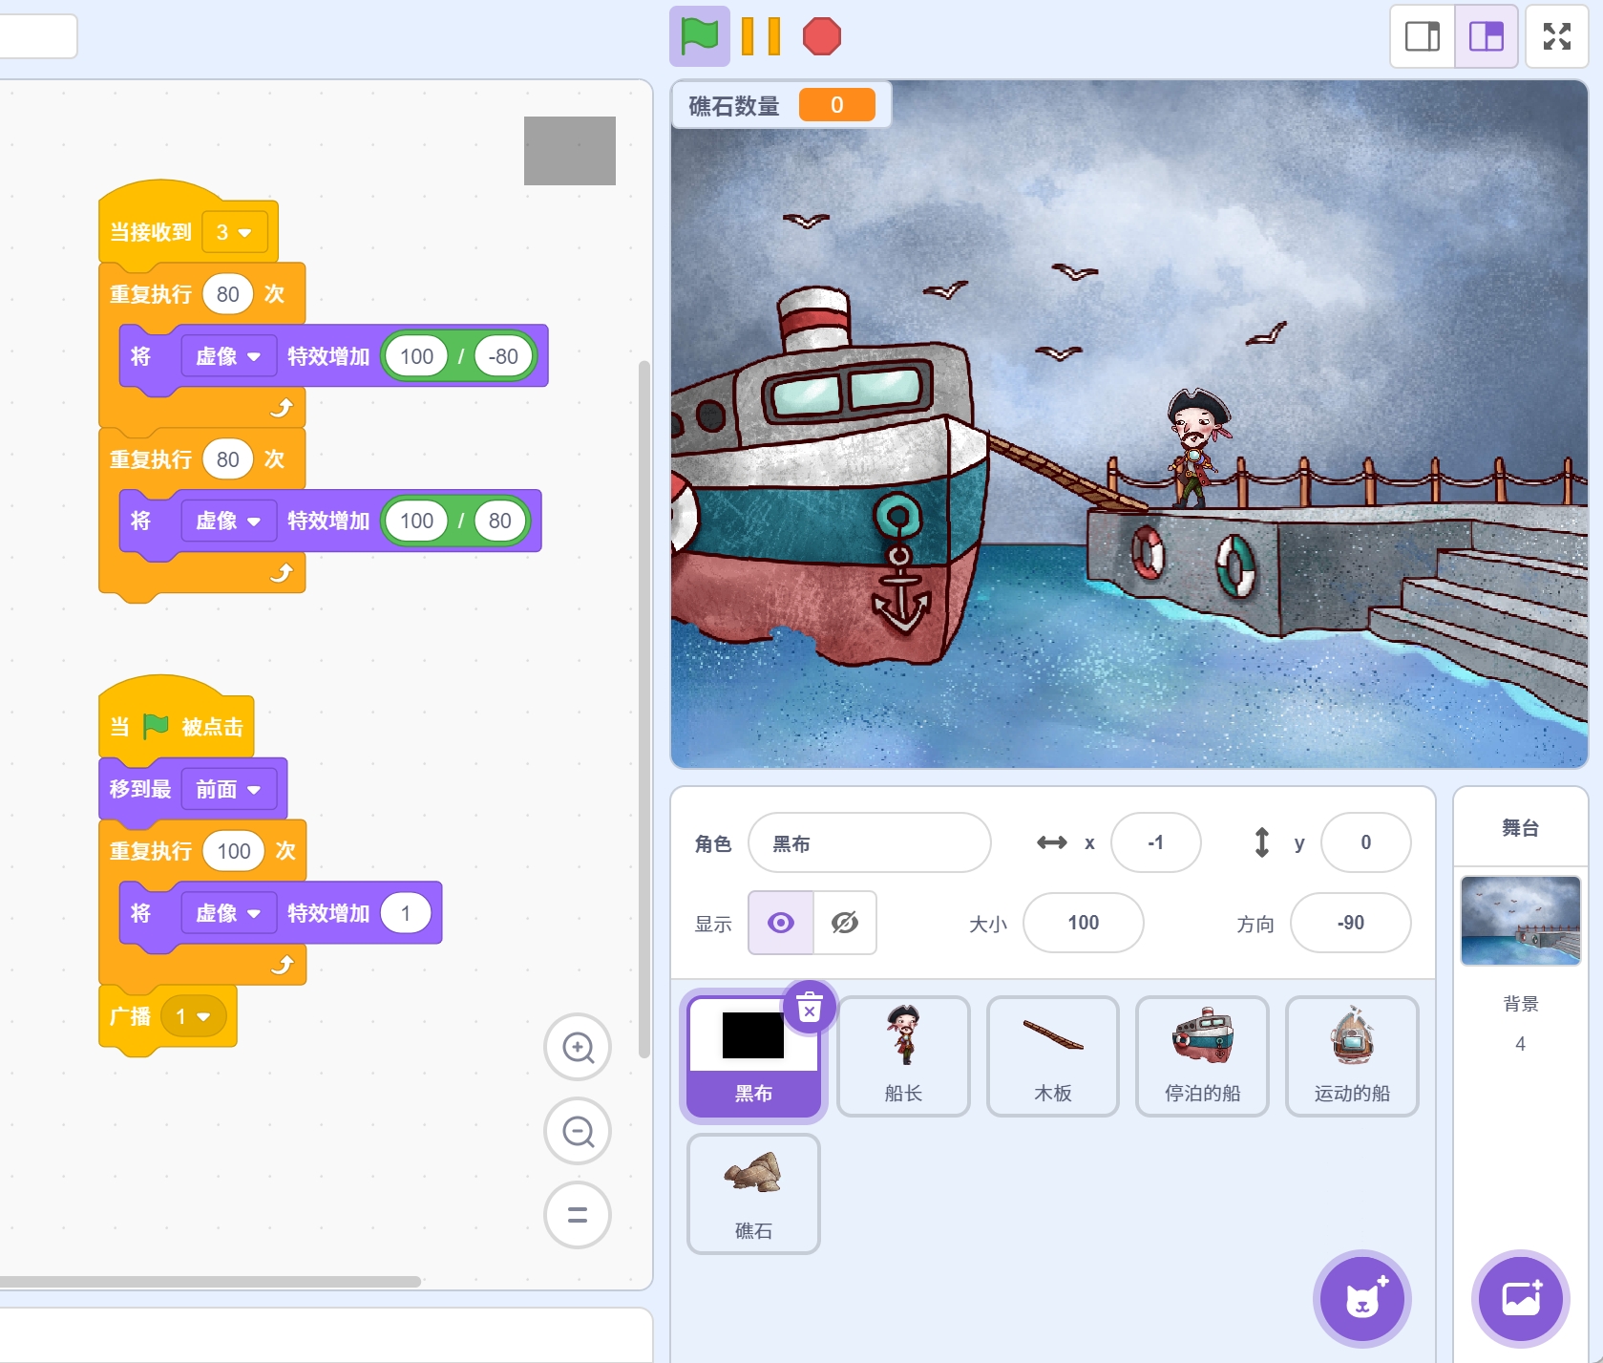Enter fullscreen stage mode

(x=1556, y=36)
